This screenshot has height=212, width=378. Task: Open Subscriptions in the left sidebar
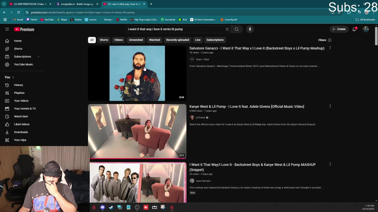[22, 57]
